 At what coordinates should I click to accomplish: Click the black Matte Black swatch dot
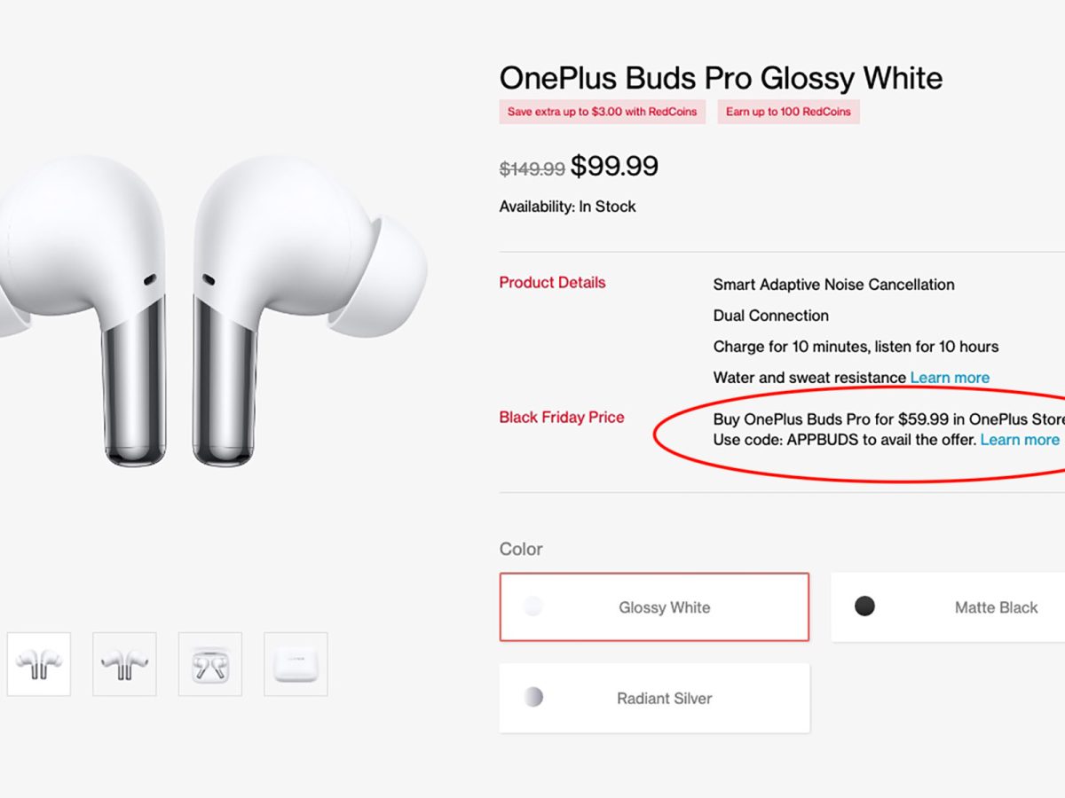864,606
